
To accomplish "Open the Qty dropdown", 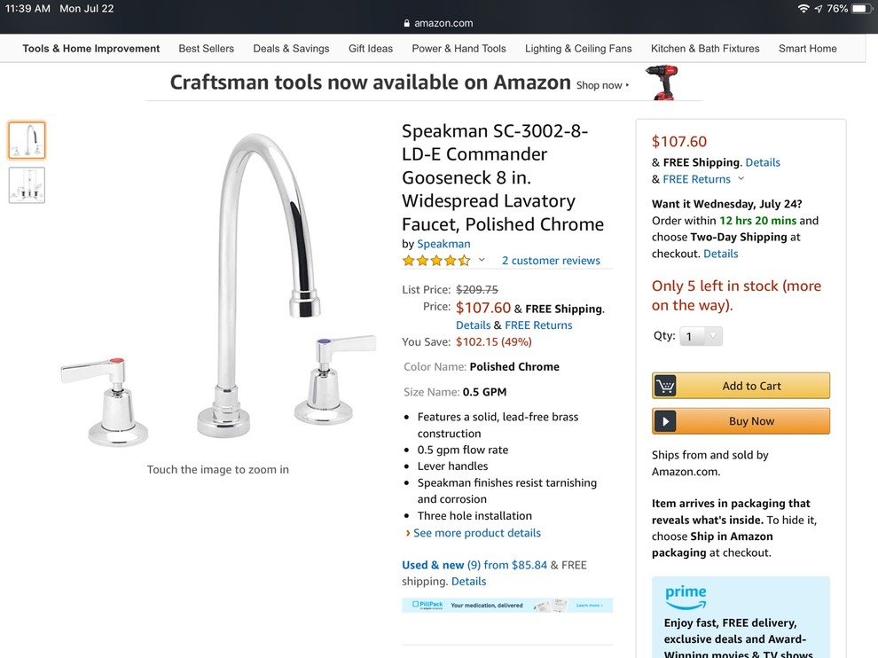I will (700, 335).
